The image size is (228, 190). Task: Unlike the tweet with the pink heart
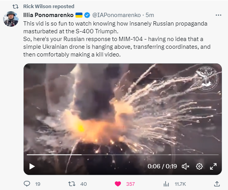click(118, 184)
